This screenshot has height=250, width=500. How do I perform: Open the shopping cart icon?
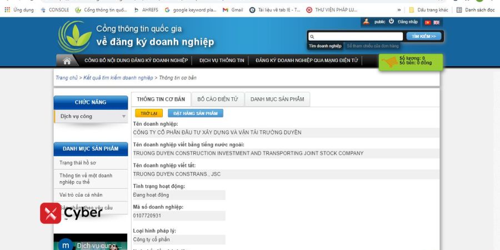click(x=389, y=62)
